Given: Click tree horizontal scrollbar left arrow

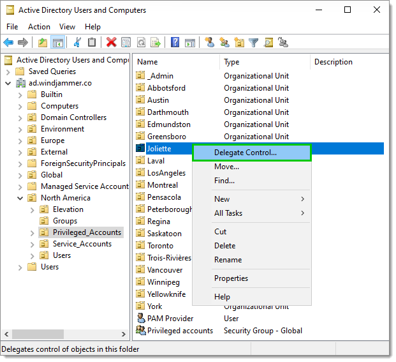Looking at the screenshot, I should point(6,334).
